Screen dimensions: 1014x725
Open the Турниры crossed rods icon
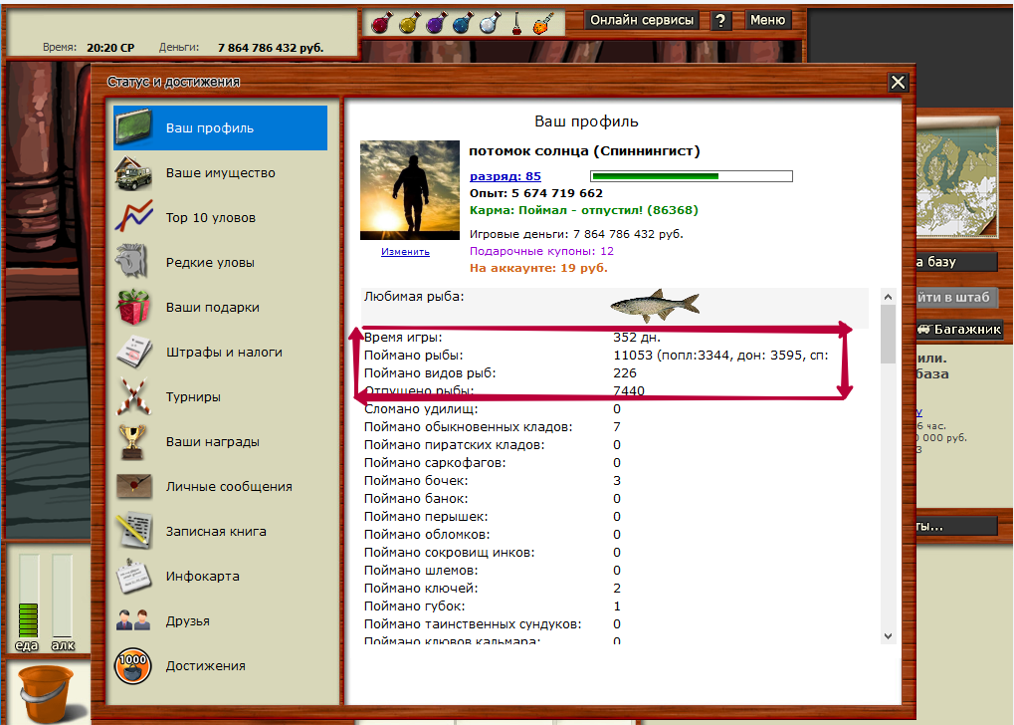133,396
